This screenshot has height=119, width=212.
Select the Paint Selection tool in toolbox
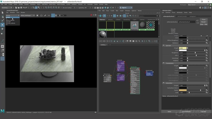pos(2,21)
